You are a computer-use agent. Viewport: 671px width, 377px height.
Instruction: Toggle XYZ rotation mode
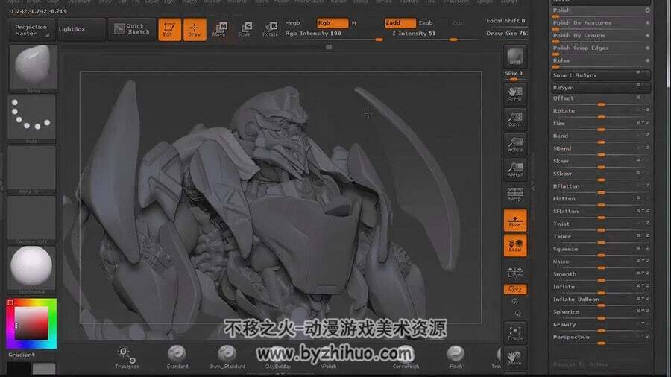click(514, 289)
